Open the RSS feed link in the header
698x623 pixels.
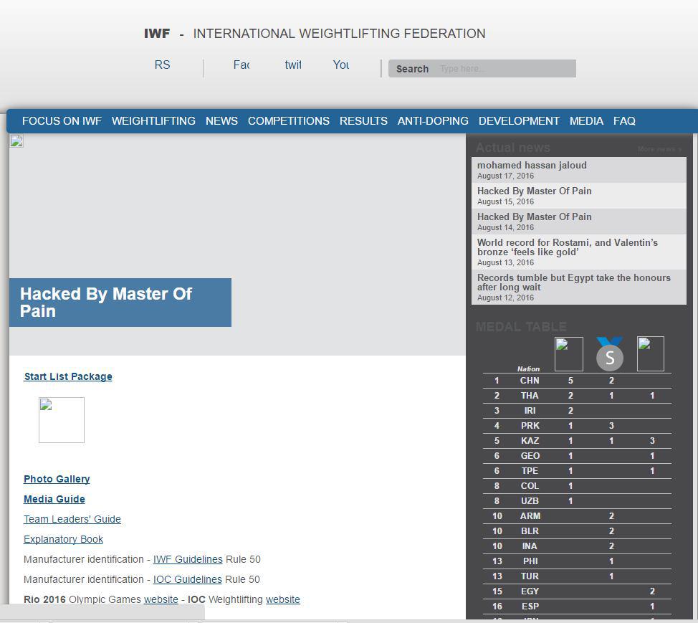162,65
